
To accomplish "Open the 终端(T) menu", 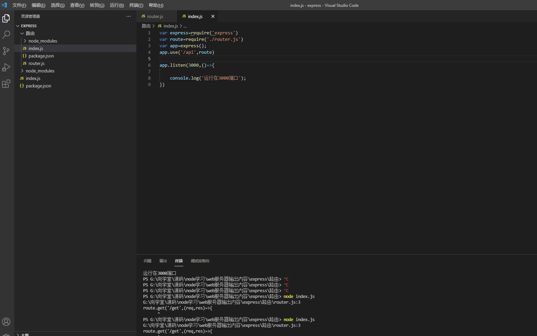I will (x=136, y=5).
